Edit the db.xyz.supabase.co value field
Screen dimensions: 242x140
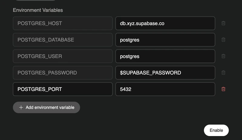pyautogui.click(x=165, y=23)
